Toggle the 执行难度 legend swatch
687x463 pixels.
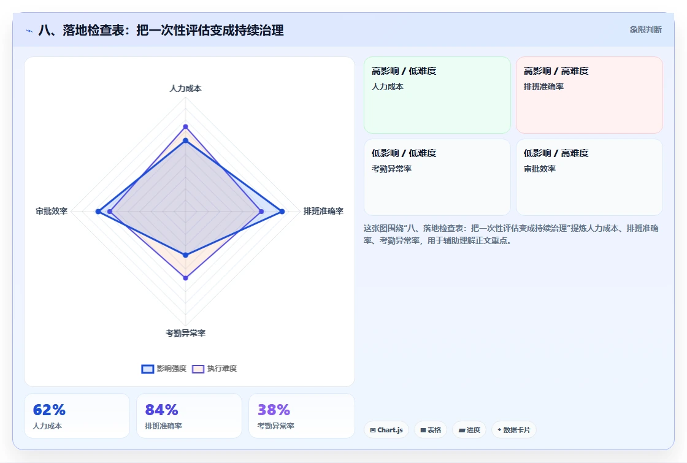point(198,369)
